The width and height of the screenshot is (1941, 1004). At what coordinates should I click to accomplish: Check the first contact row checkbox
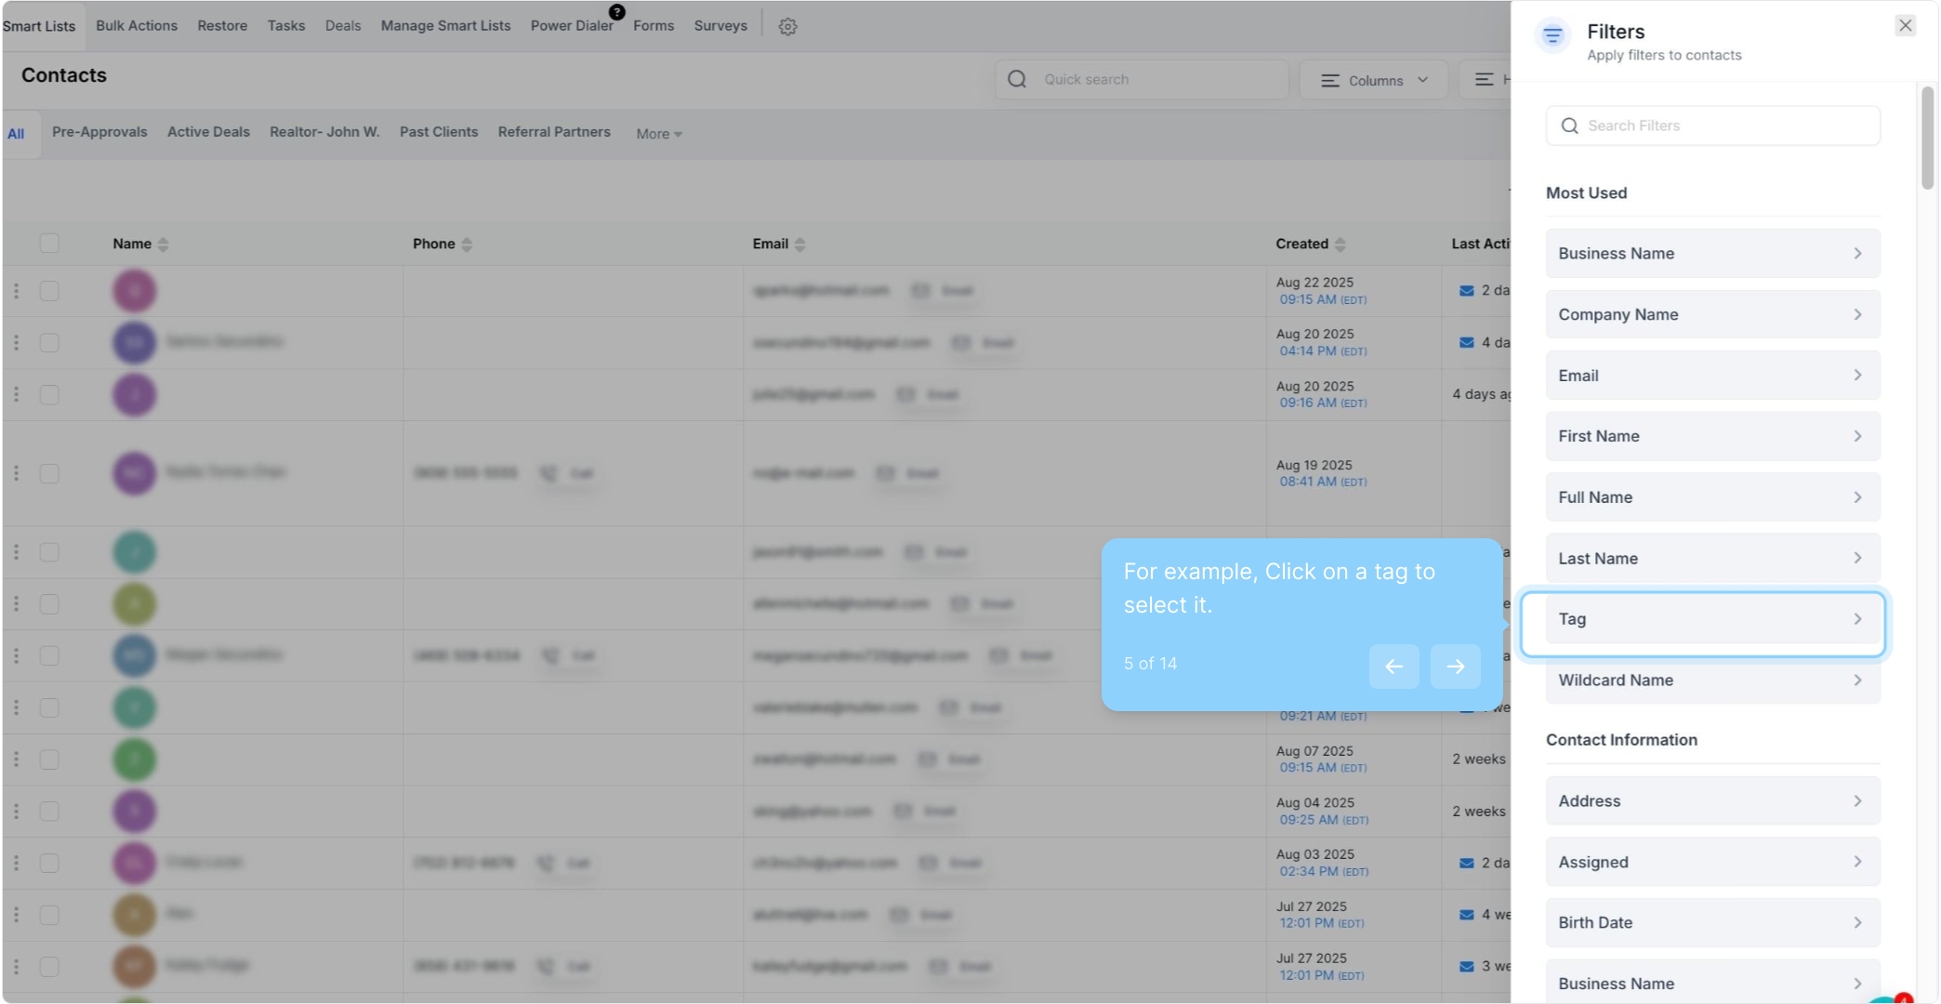click(49, 291)
